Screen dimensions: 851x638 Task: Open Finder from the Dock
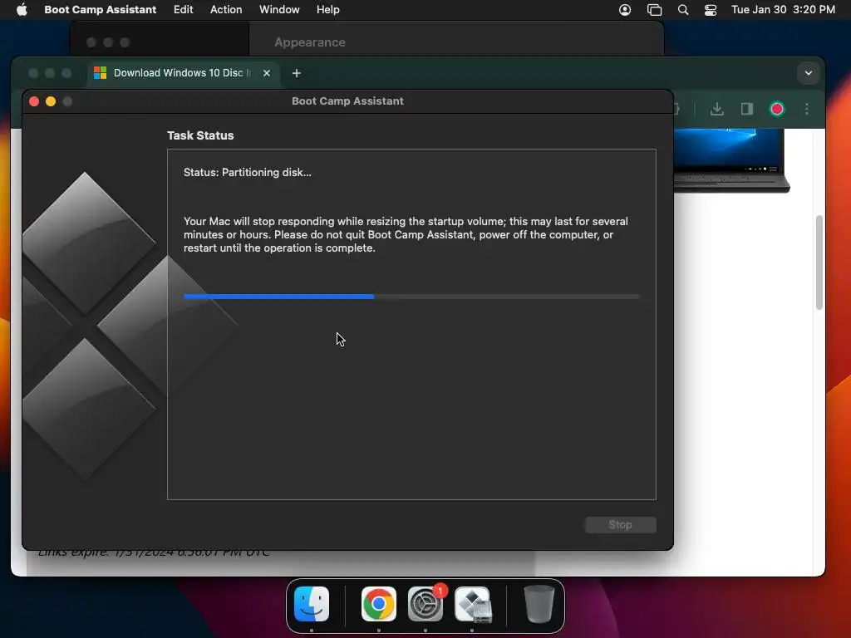[x=312, y=604]
